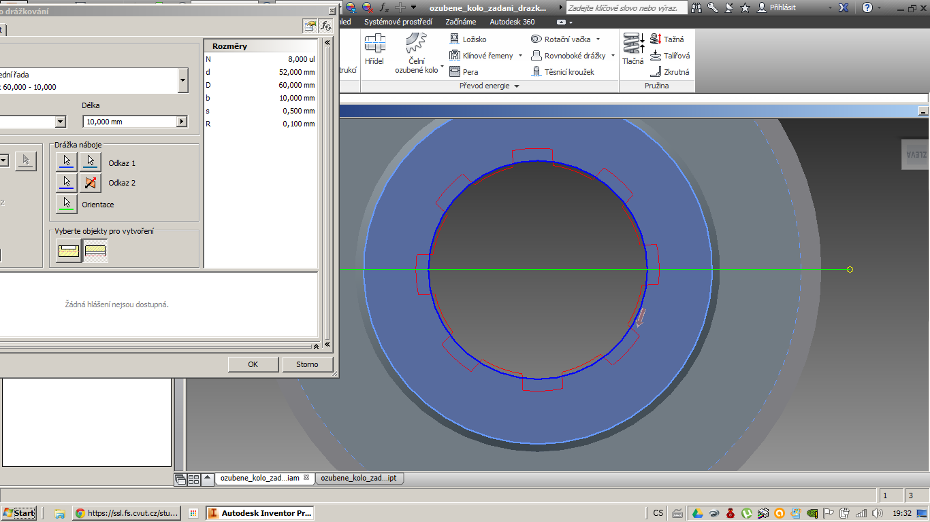Image resolution: width=930 pixels, height=522 pixels.
Task: Select the R 0,100 mm dimension row
Action: pyautogui.click(x=261, y=124)
